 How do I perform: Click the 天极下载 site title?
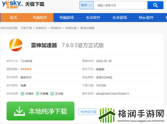coord(35,4)
